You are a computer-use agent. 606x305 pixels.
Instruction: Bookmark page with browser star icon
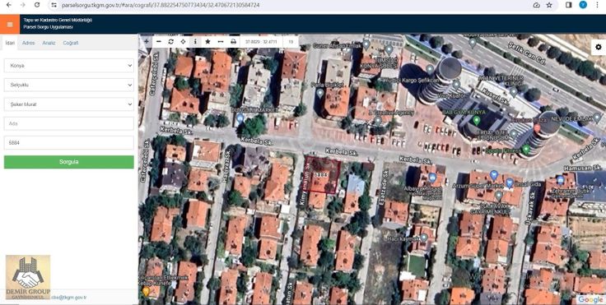(x=549, y=5)
